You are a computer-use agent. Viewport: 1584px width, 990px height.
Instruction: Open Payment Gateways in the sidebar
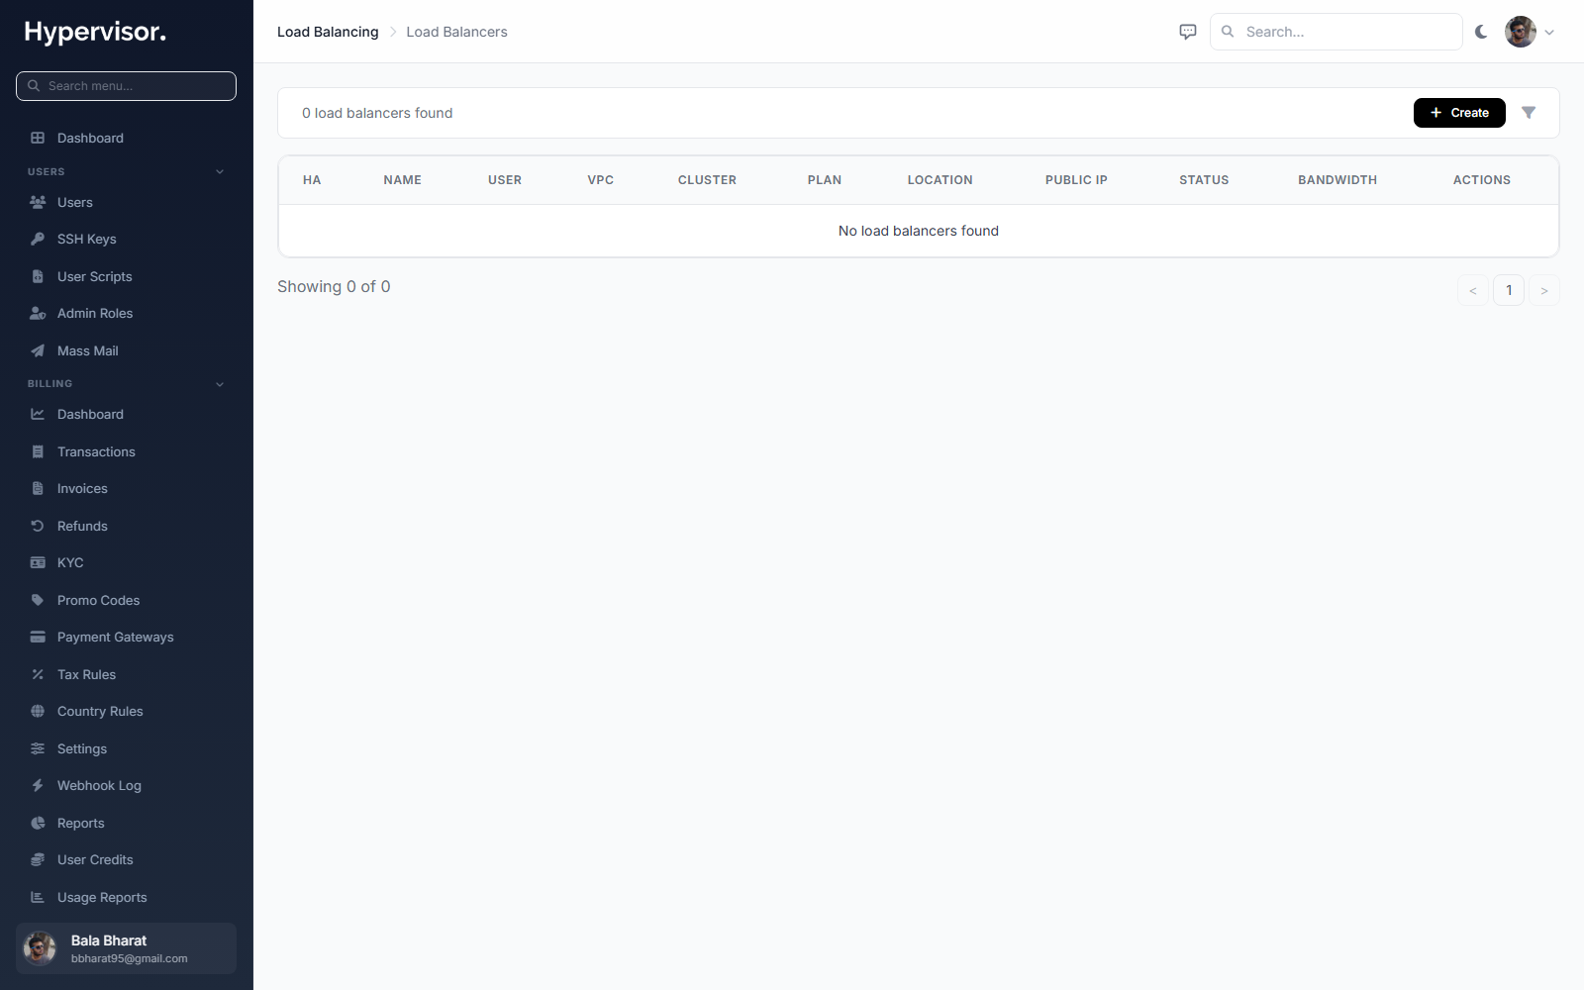tap(127, 637)
